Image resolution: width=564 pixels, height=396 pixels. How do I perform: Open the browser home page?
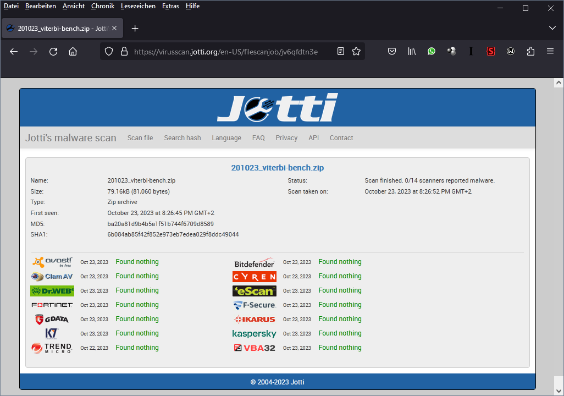click(73, 52)
